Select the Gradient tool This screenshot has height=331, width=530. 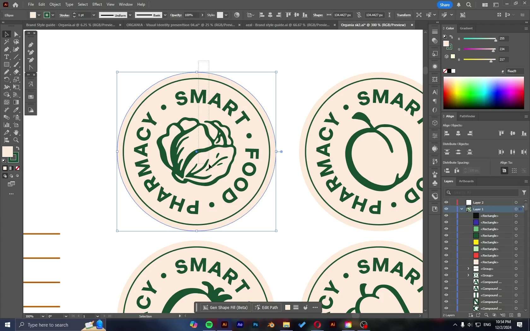click(x=16, y=102)
